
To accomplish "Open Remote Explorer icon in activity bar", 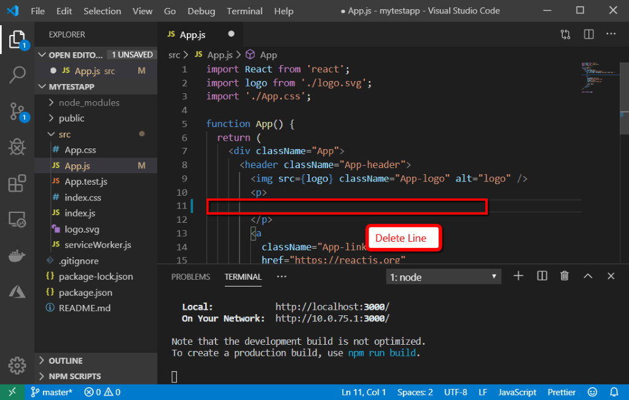I will (x=17, y=220).
